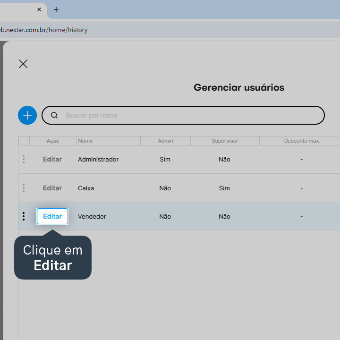
Task: Click the Supervisor value Não for Vendedor
Action: (x=224, y=216)
